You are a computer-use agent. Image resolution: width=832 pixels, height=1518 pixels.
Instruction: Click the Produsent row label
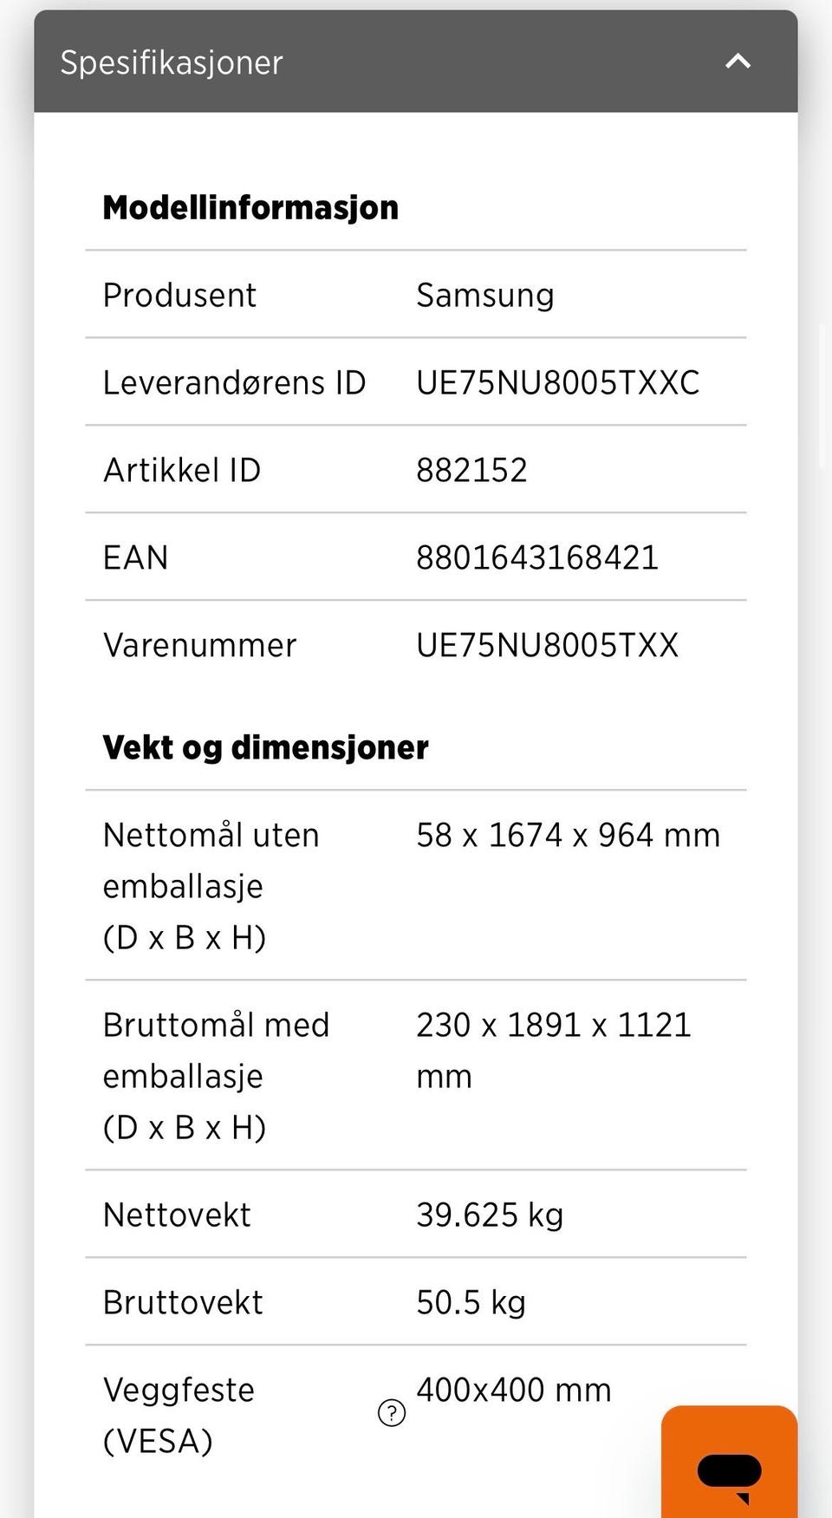(x=179, y=296)
